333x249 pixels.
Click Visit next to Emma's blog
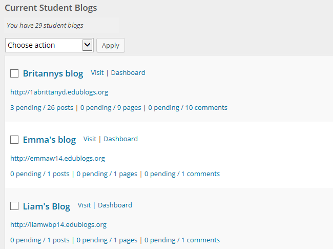click(x=90, y=139)
